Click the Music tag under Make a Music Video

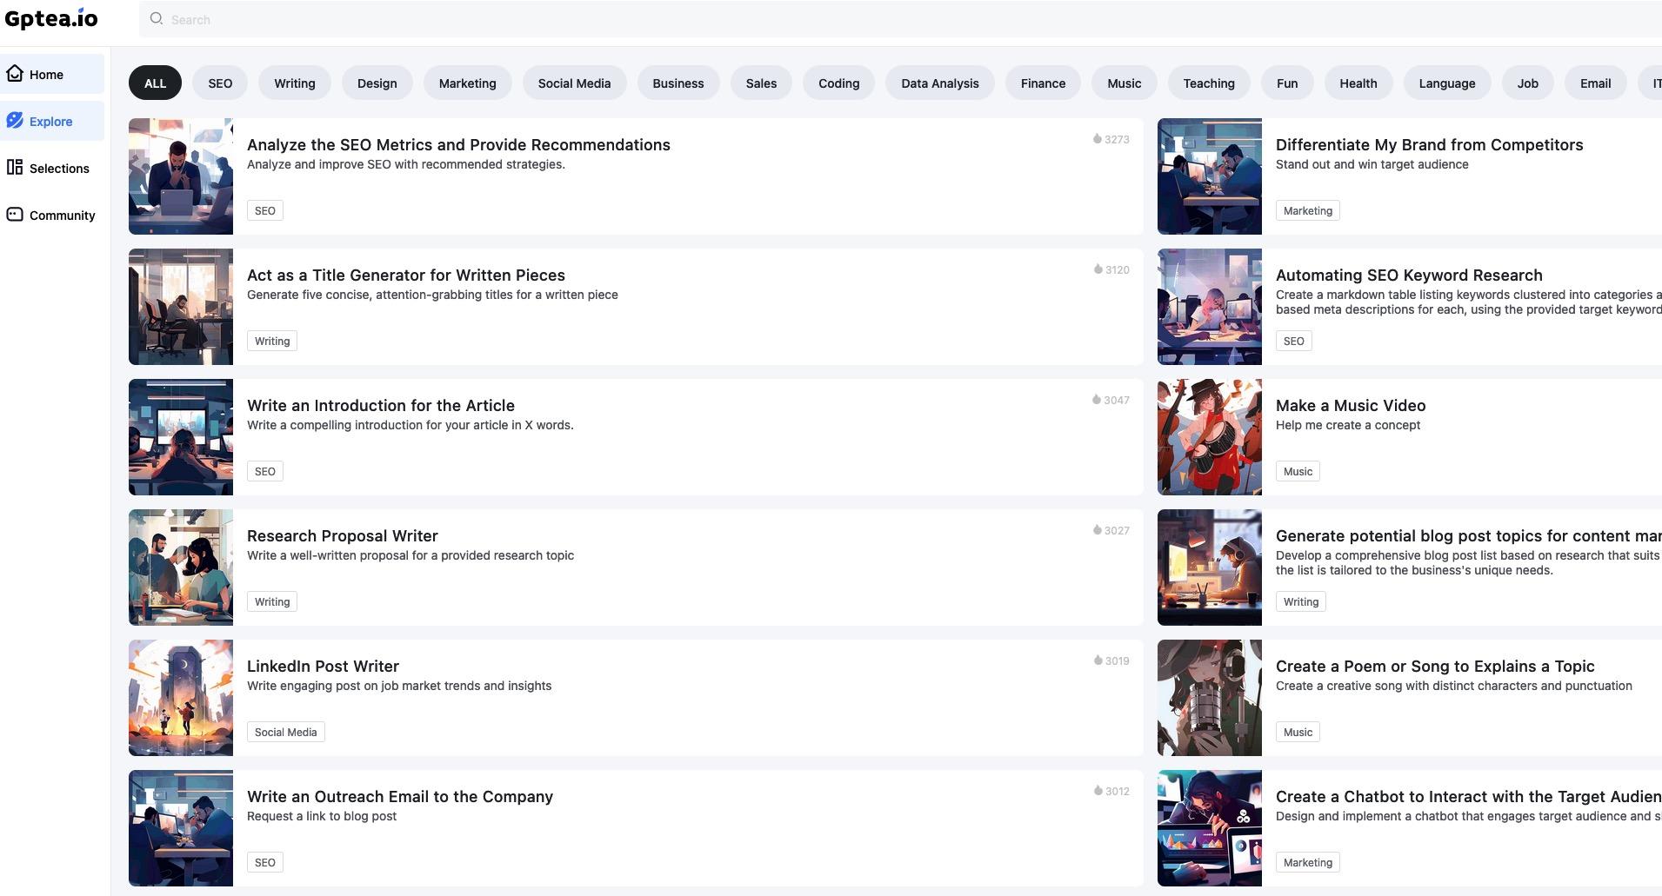[x=1298, y=472]
